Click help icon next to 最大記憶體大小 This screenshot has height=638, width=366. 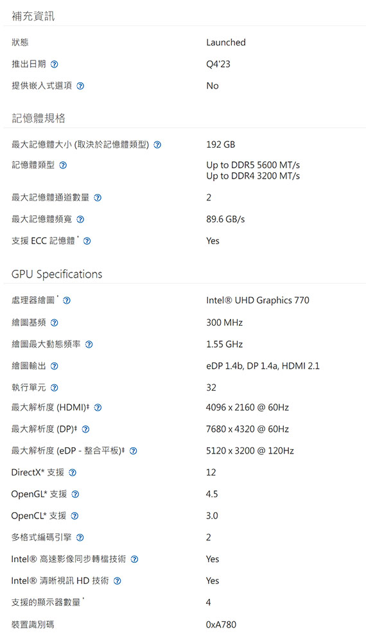pyautogui.click(x=157, y=145)
